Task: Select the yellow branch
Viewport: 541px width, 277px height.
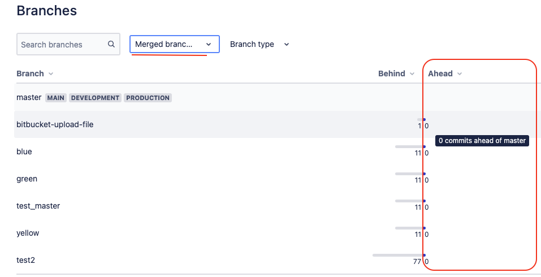Action: [28, 233]
